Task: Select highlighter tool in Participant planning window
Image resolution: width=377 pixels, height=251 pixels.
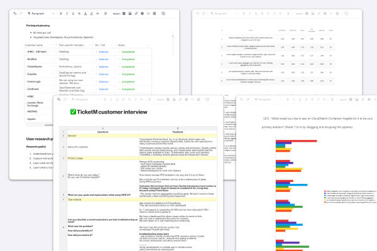Action: click(x=91, y=14)
